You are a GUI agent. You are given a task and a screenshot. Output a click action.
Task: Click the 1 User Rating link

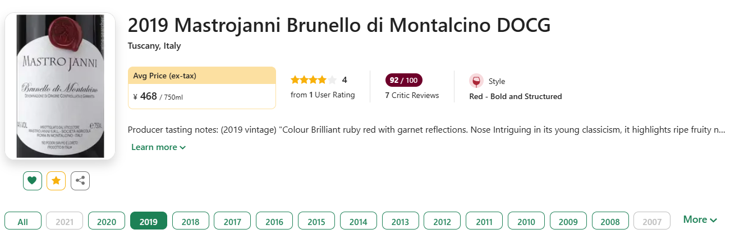pos(323,95)
